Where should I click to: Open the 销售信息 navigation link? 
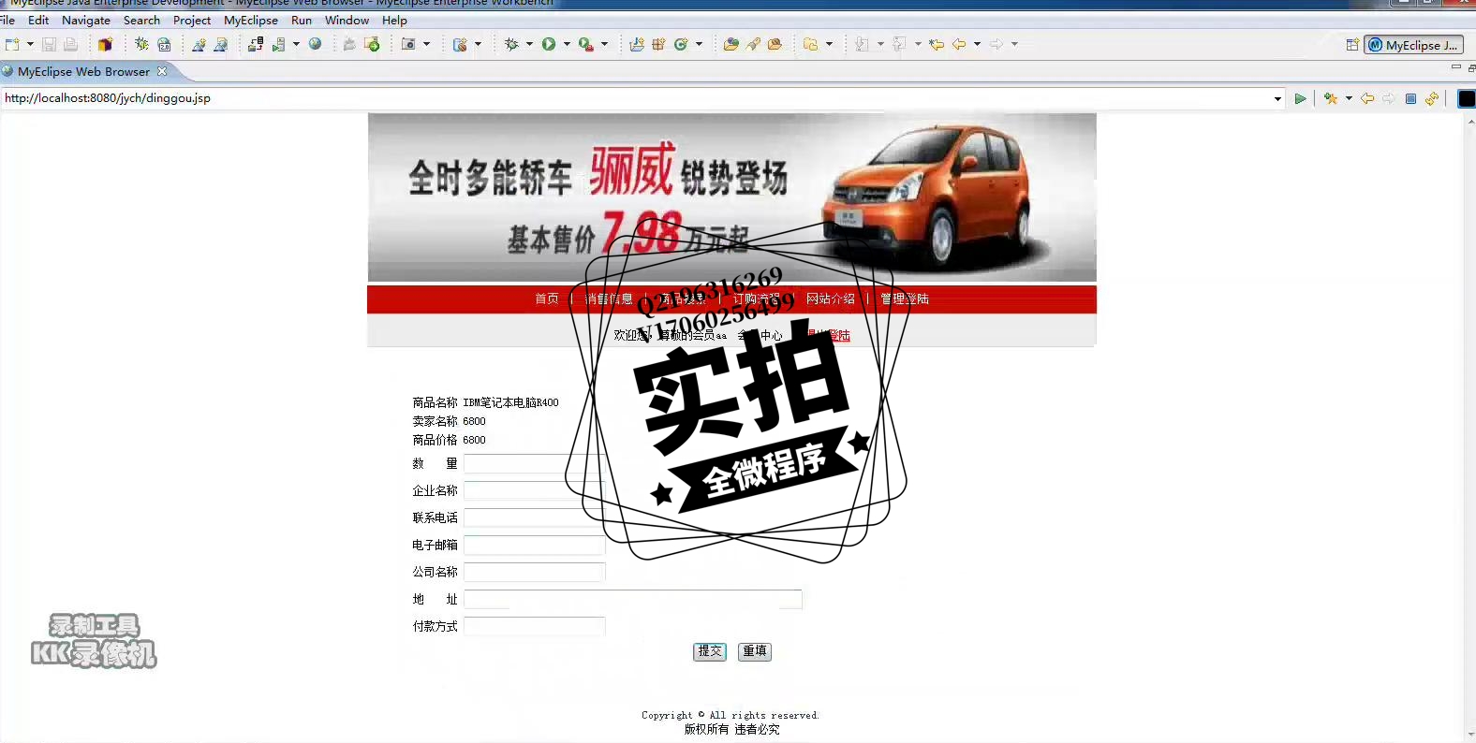[609, 299]
